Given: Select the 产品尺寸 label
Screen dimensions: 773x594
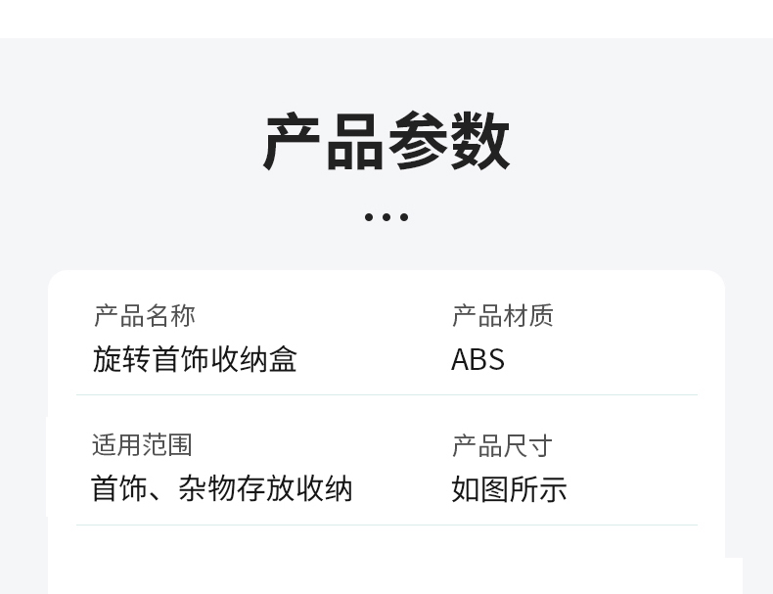Looking at the screenshot, I should 502,445.
